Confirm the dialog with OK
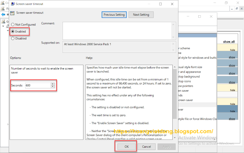244x153 pixels. coord(127,146)
